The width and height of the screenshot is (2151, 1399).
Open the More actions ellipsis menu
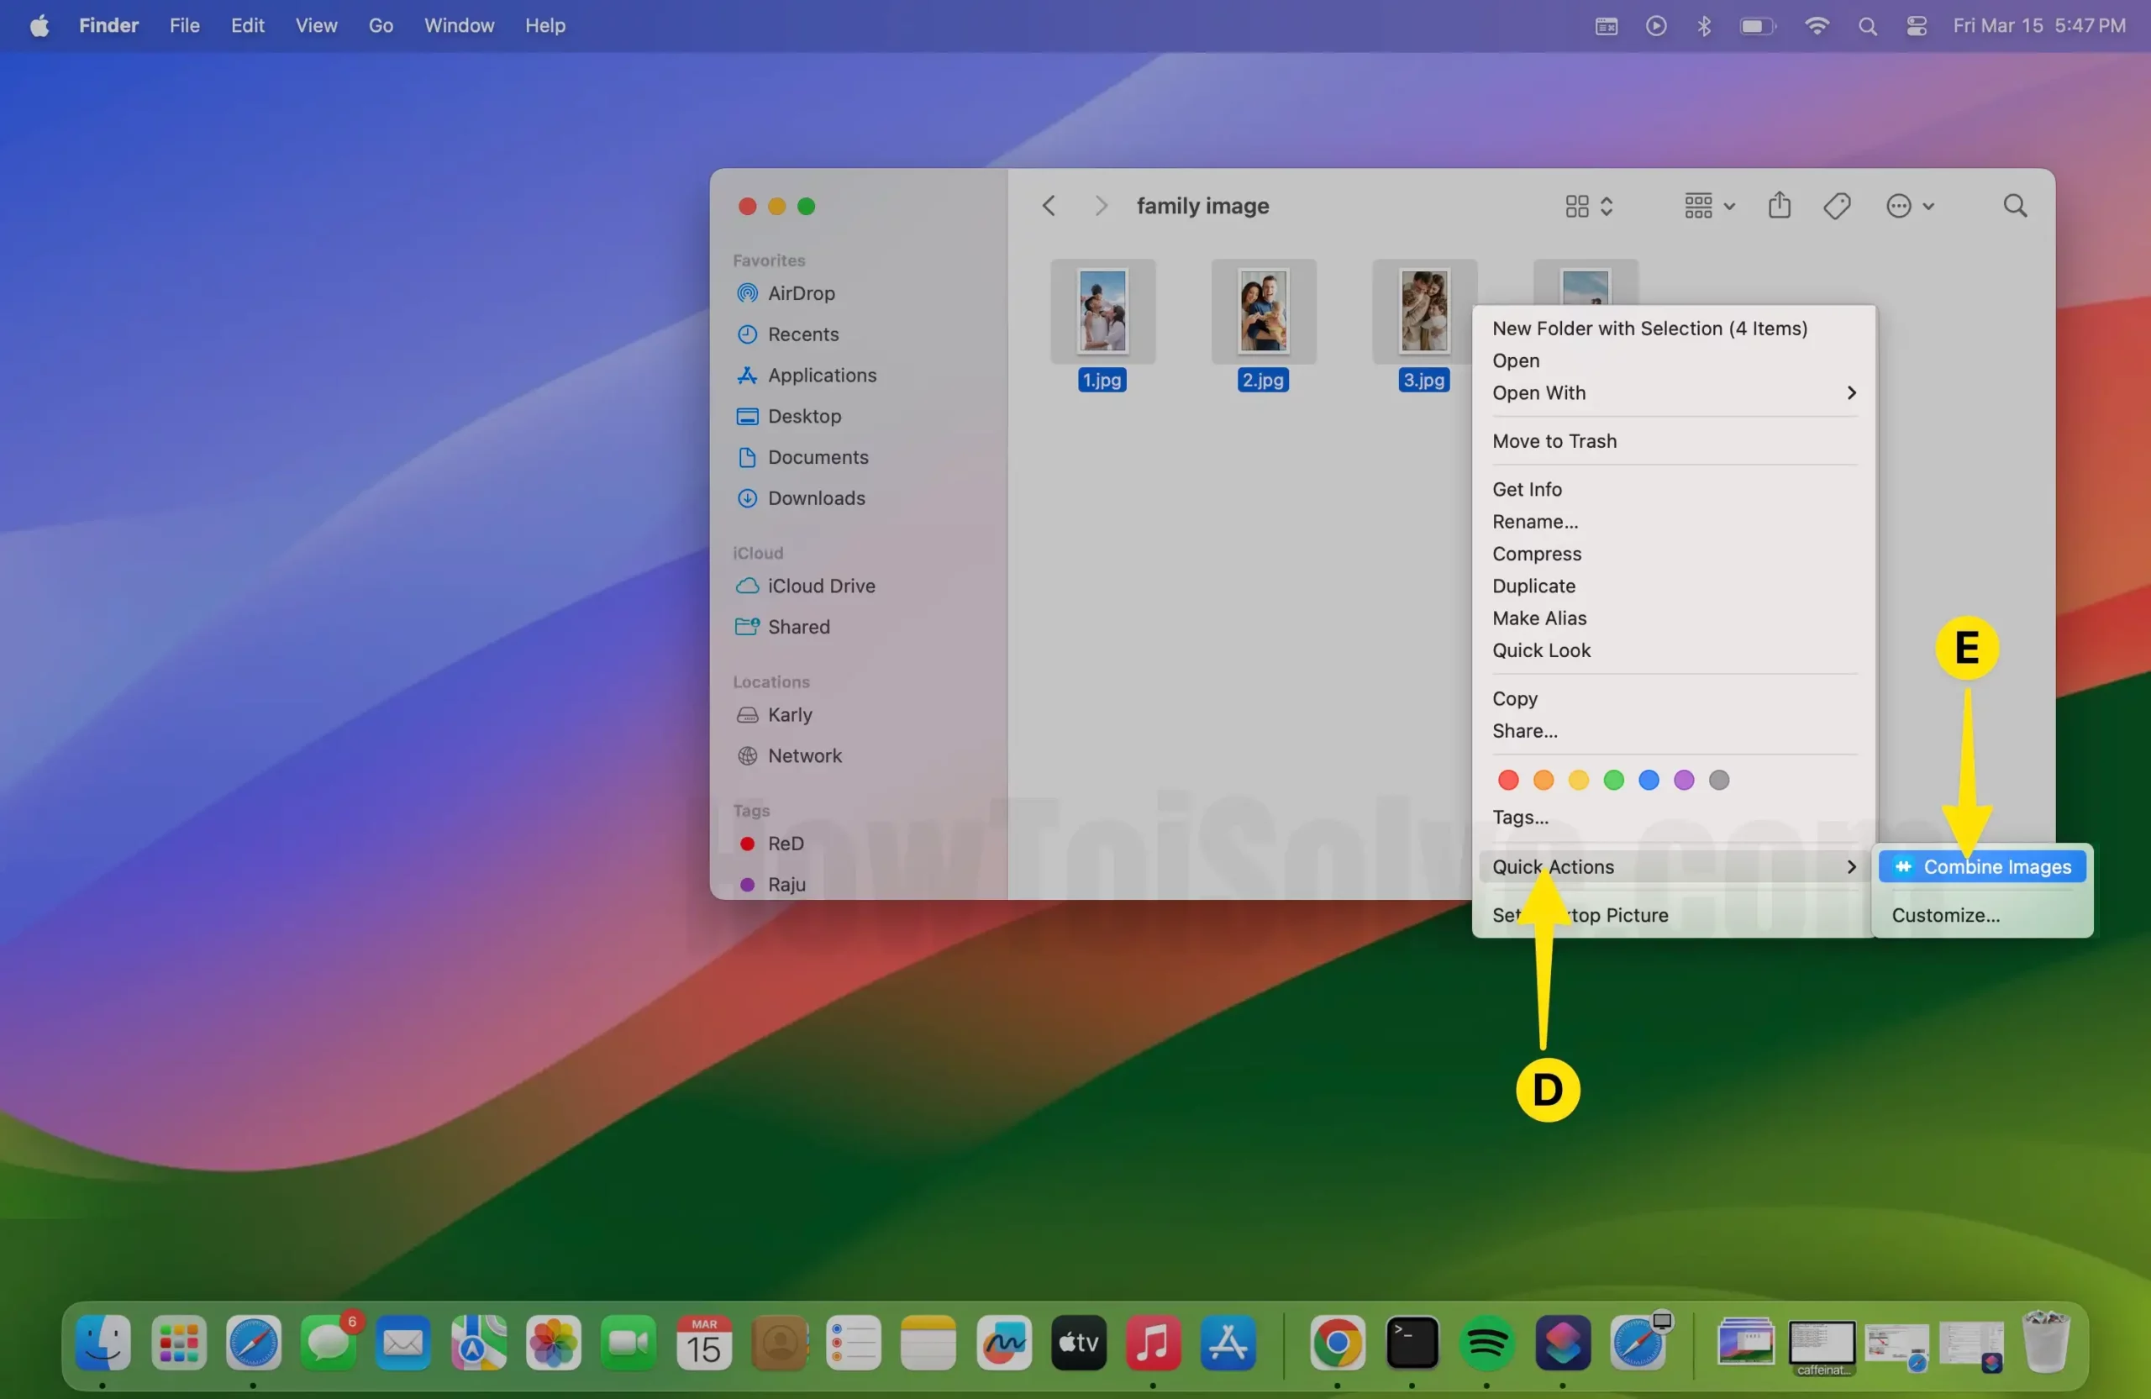click(x=1909, y=206)
